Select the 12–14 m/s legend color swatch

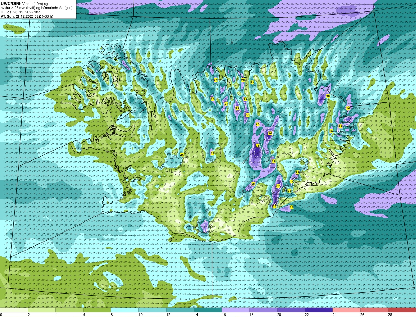[180, 310]
